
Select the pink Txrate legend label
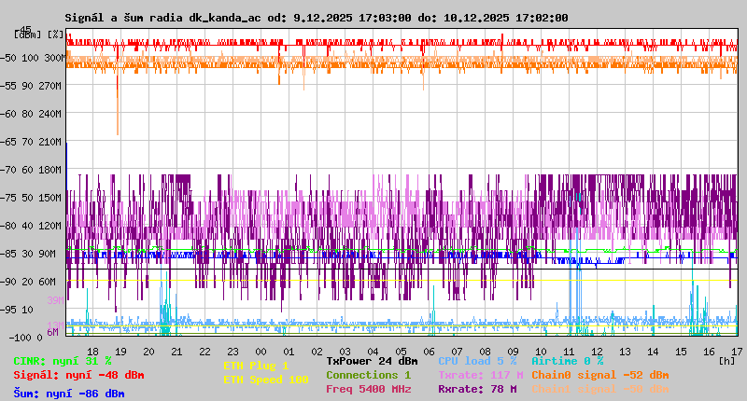point(480,375)
